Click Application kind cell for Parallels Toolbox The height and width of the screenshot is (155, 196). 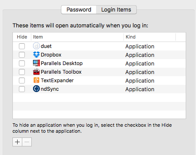[x=140, y=72]
